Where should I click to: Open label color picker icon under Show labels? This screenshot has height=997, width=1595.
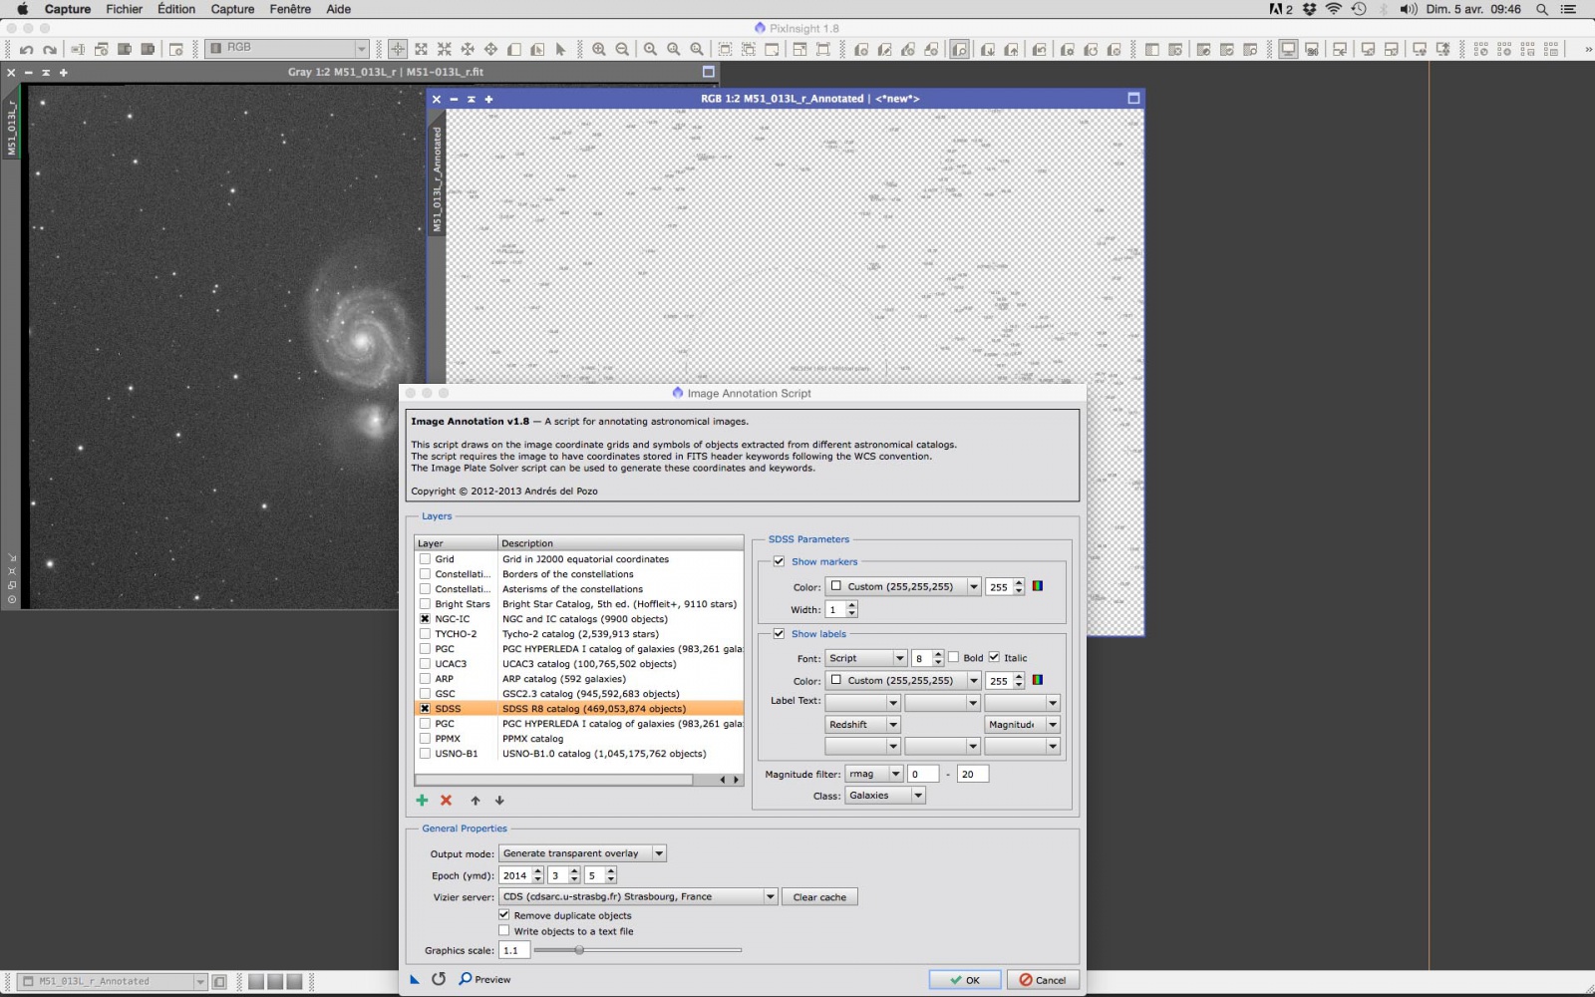[1038, 680]
